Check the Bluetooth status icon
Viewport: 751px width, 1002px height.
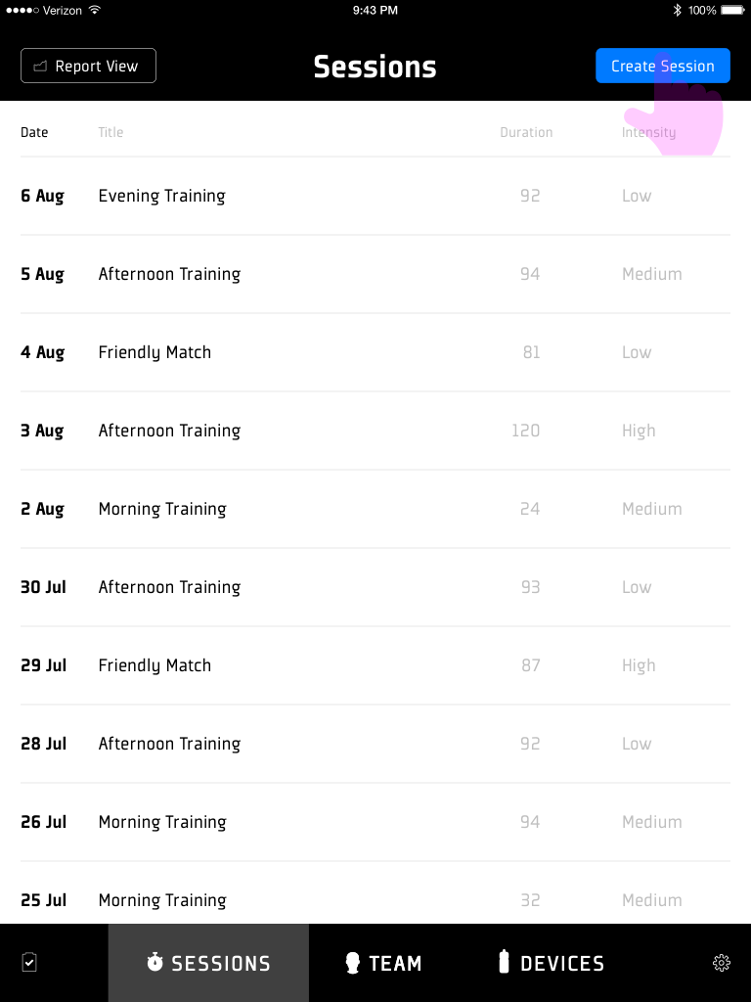coord(678,10)
